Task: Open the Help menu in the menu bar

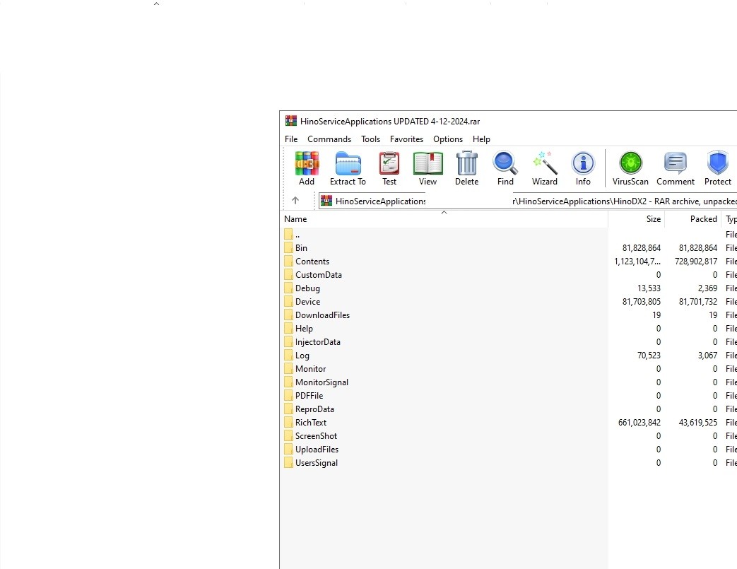Action: coord(481,139)
